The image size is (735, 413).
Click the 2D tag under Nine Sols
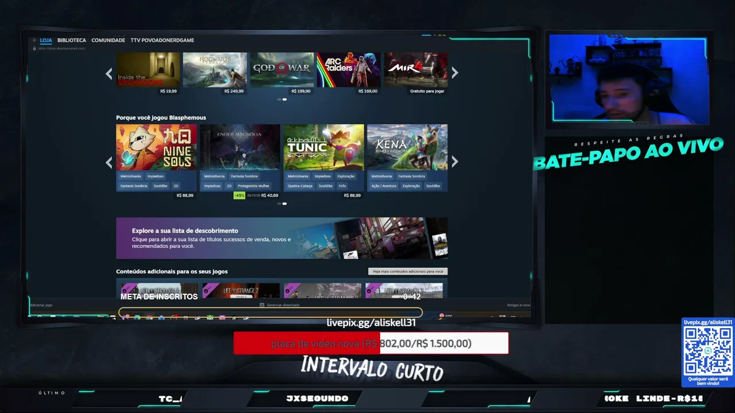pos(176,186)
